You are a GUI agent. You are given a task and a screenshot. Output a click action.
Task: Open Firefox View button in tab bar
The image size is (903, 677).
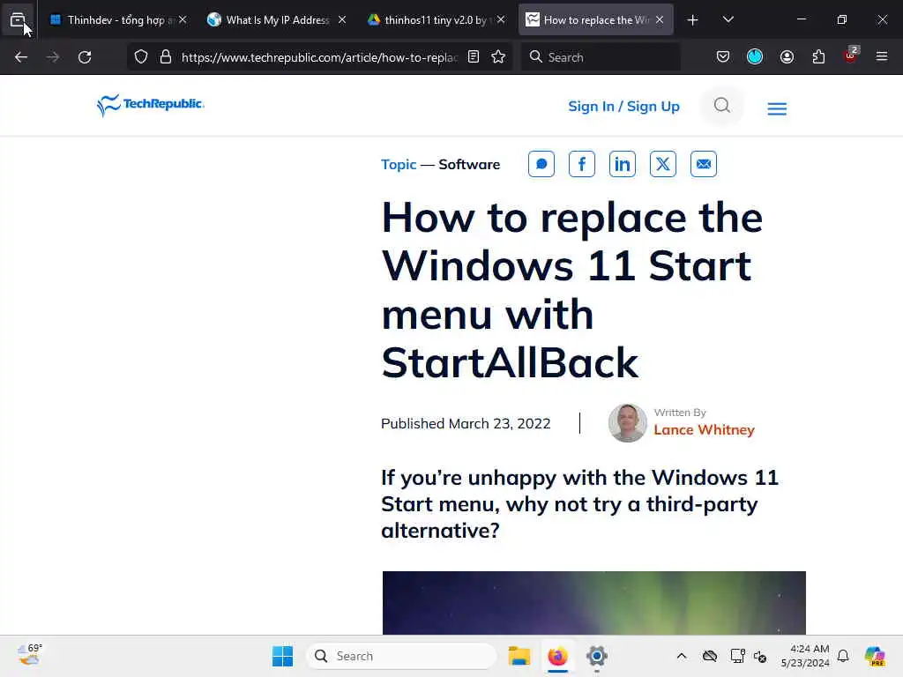(18, 20)
